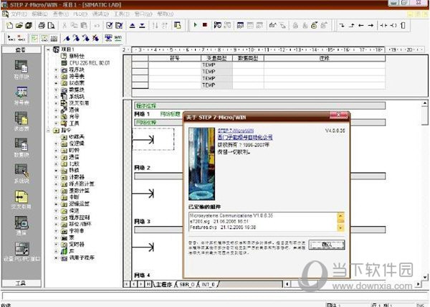Insert a box instruction icon
Image resolution: width=430 pixels, height=307 pixels.
[x=403, y=26]
